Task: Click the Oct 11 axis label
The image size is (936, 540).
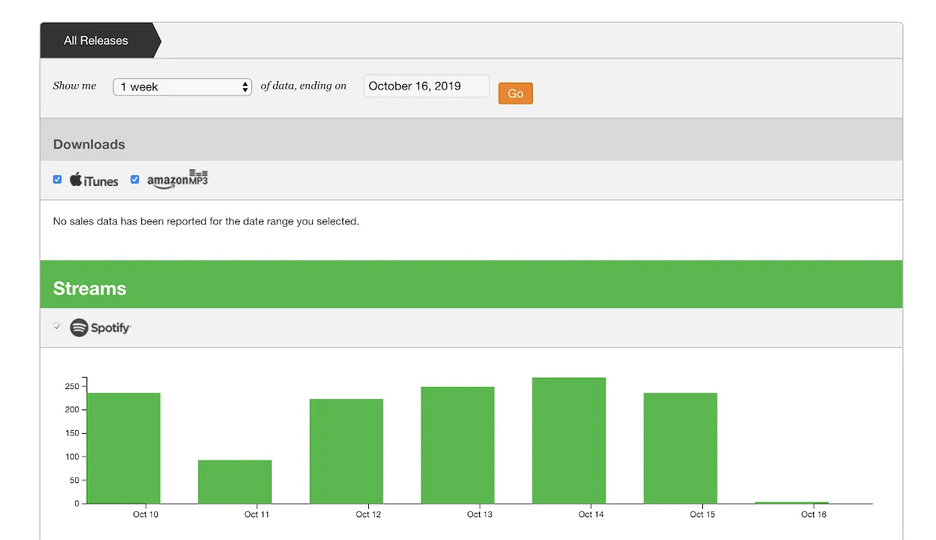Action: tap(257, 513)
